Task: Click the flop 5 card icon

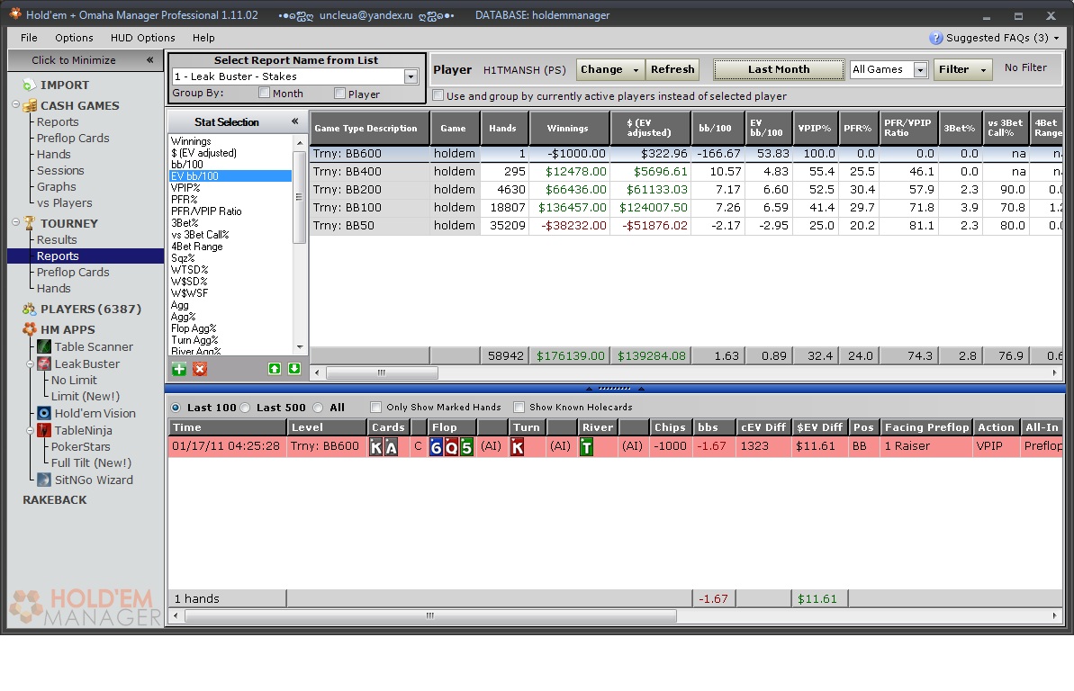Action: tap(466, 447)
